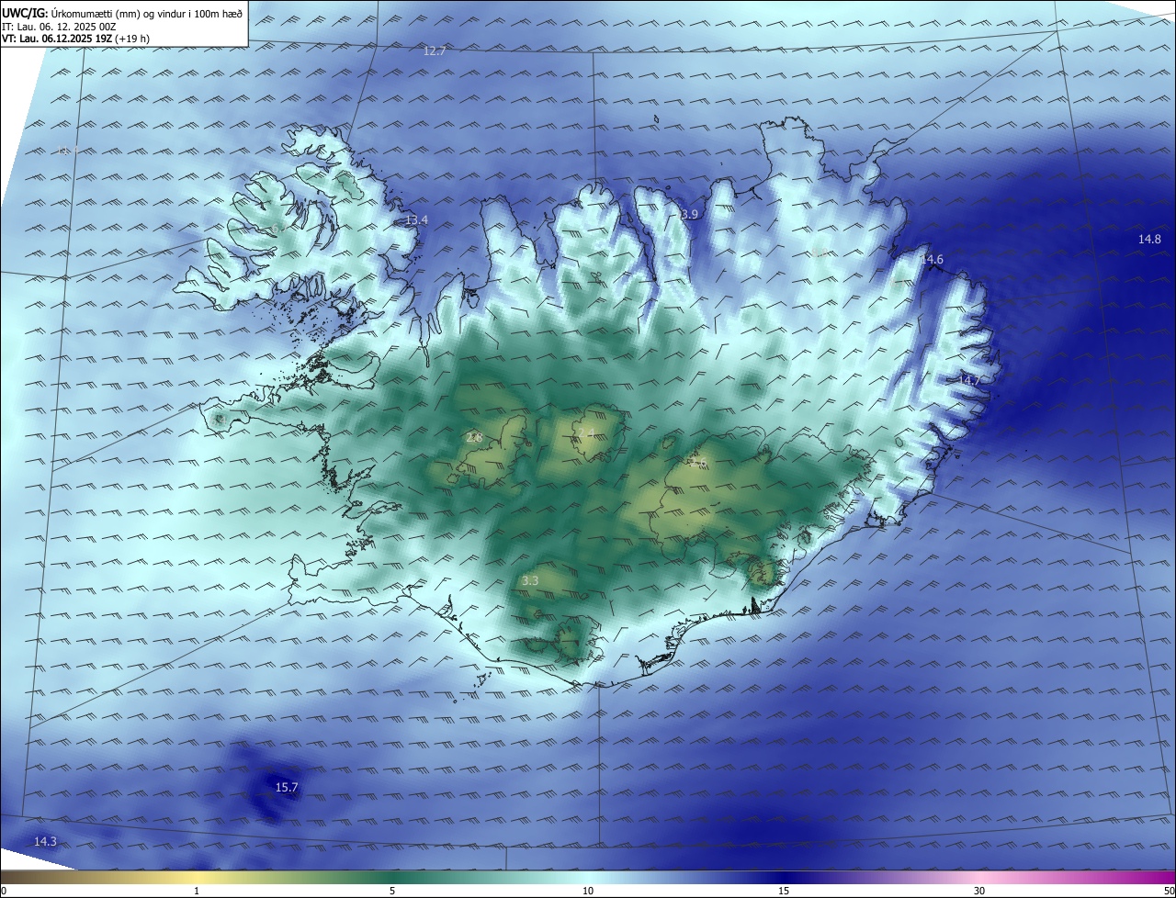
Task: Click the 2.6 value label over the large eastern glacier
Action: 697,464
